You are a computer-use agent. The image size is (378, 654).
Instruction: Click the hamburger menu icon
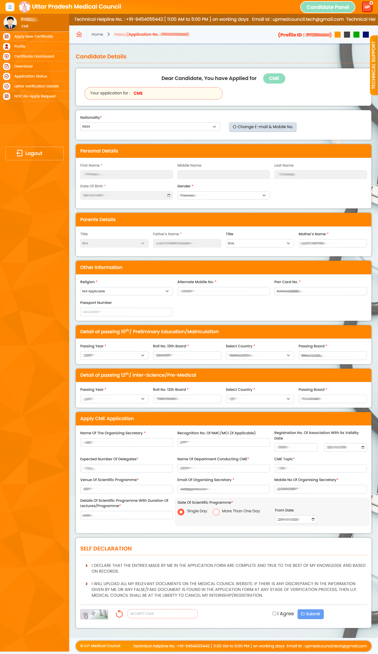click(10, 7)
